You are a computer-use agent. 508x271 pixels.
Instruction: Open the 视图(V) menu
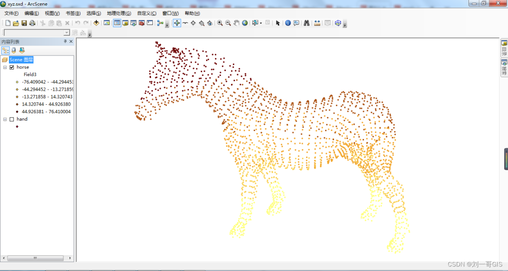[52, 13]
